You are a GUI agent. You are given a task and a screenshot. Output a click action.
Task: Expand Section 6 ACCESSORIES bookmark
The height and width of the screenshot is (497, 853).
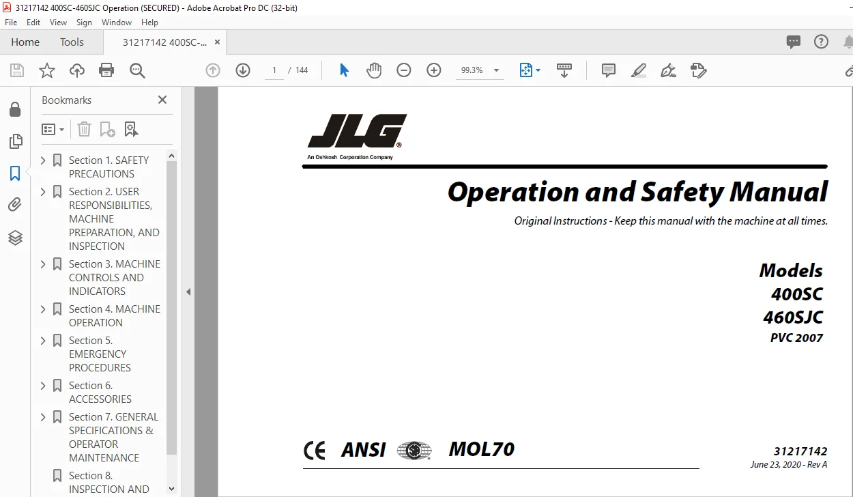[44, 386]
